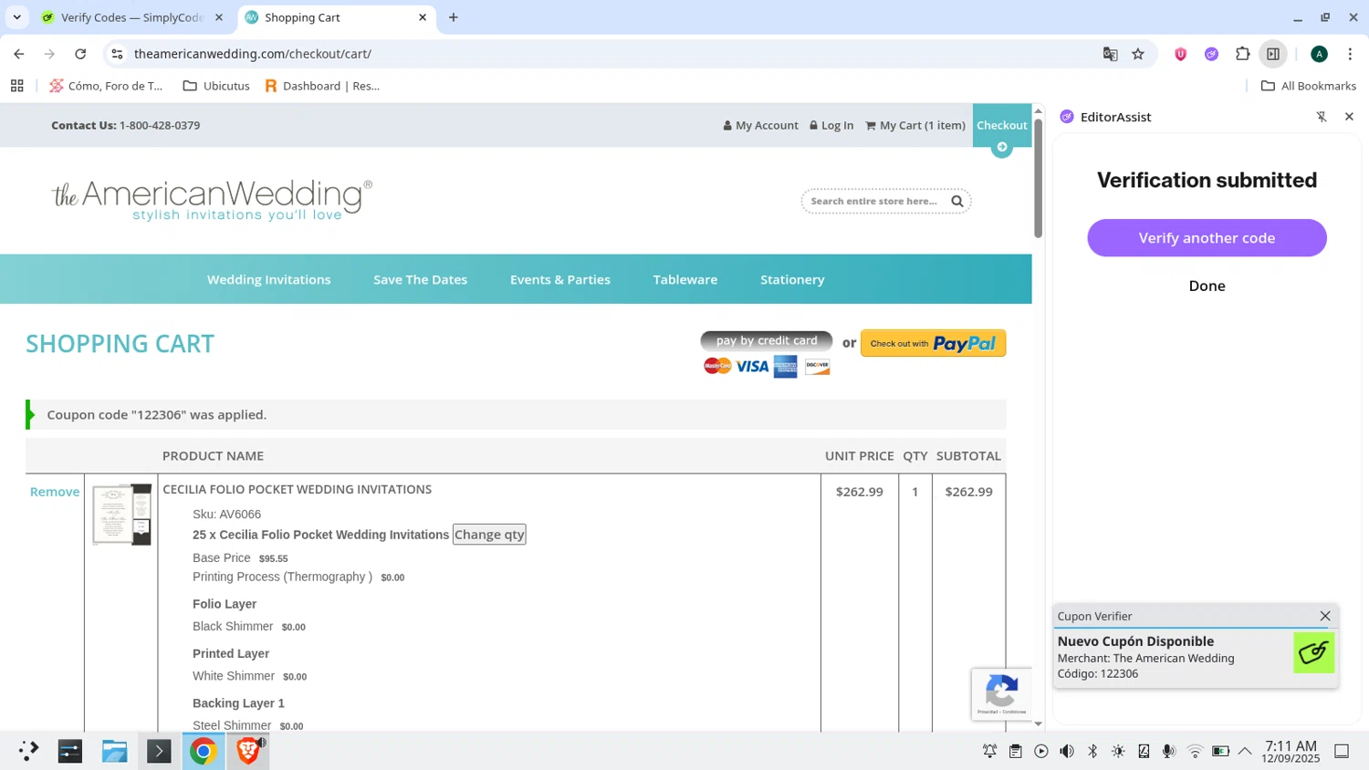Open the purple EditorAssist extension icon
The image size is (1369, 770).
tap(1211, 54)
